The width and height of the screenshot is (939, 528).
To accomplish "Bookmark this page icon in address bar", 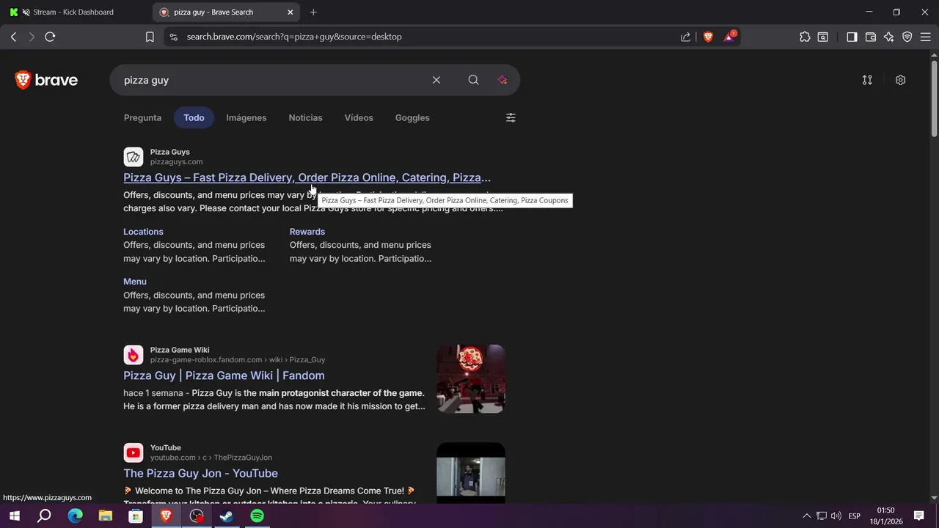I will pyautogui.click(x=150, y=37).
